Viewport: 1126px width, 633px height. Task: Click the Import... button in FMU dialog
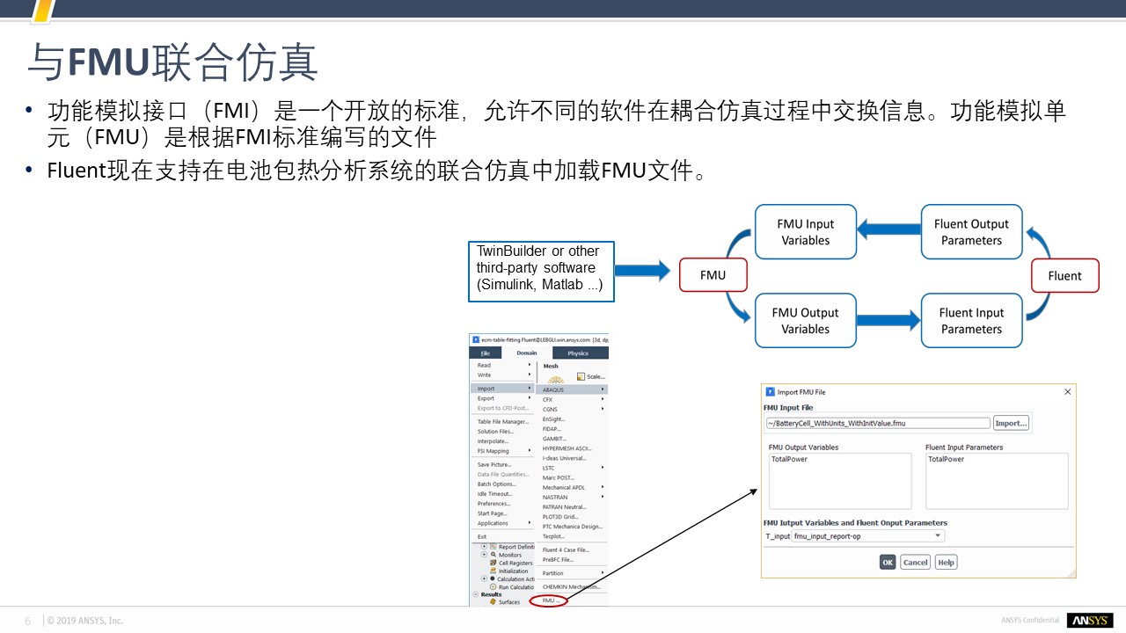(1010, 423)
